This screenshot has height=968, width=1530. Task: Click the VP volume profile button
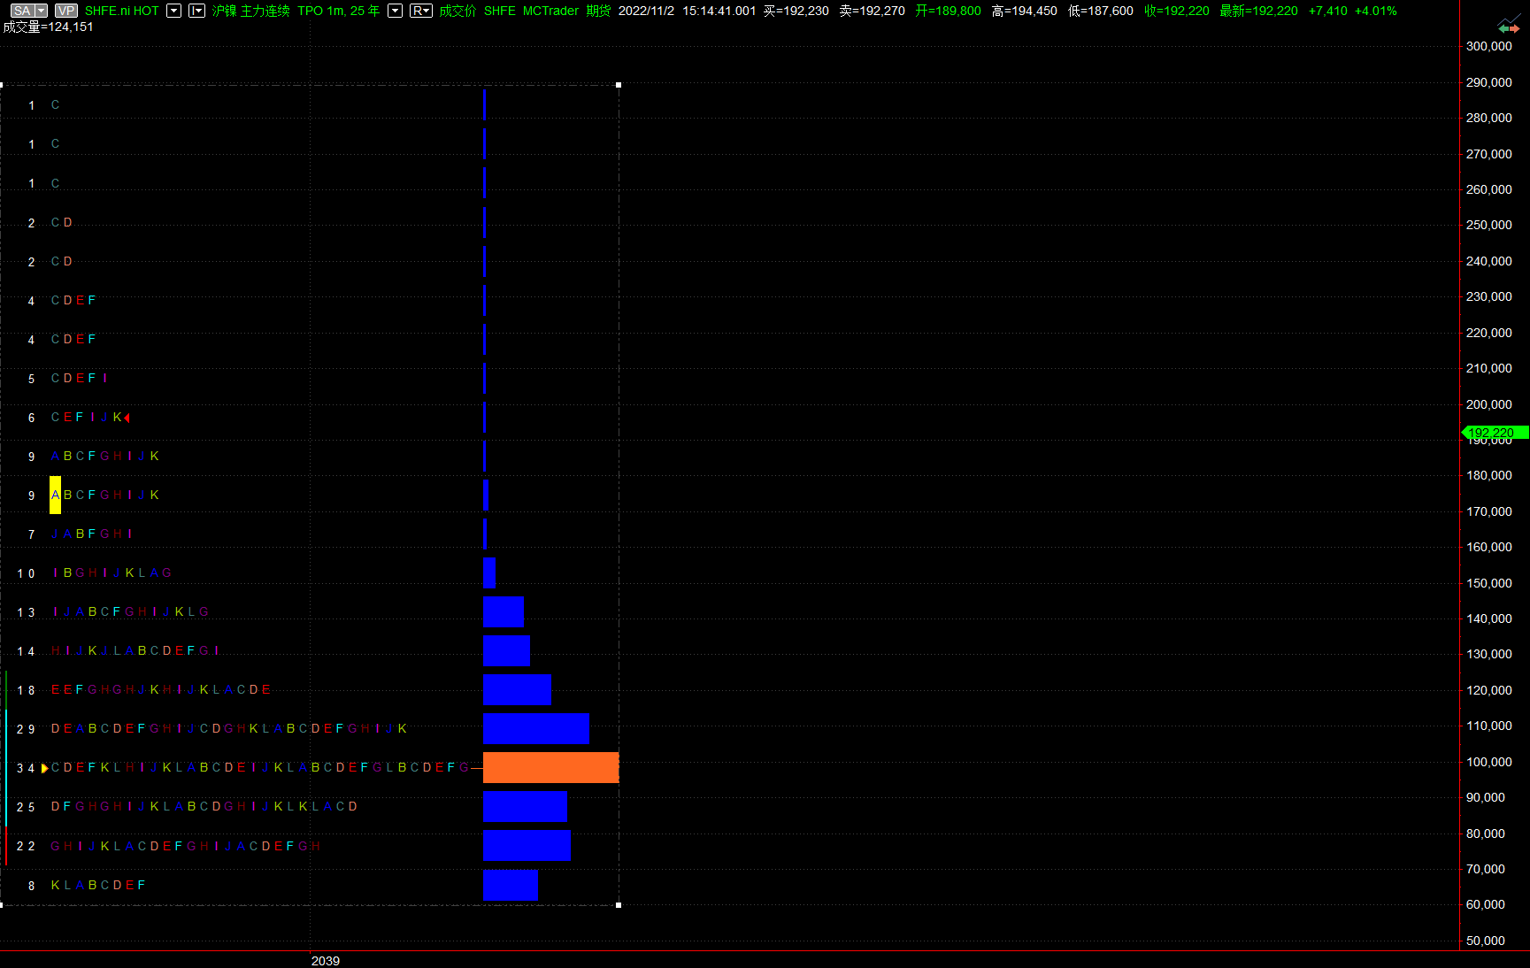point(65,11)
